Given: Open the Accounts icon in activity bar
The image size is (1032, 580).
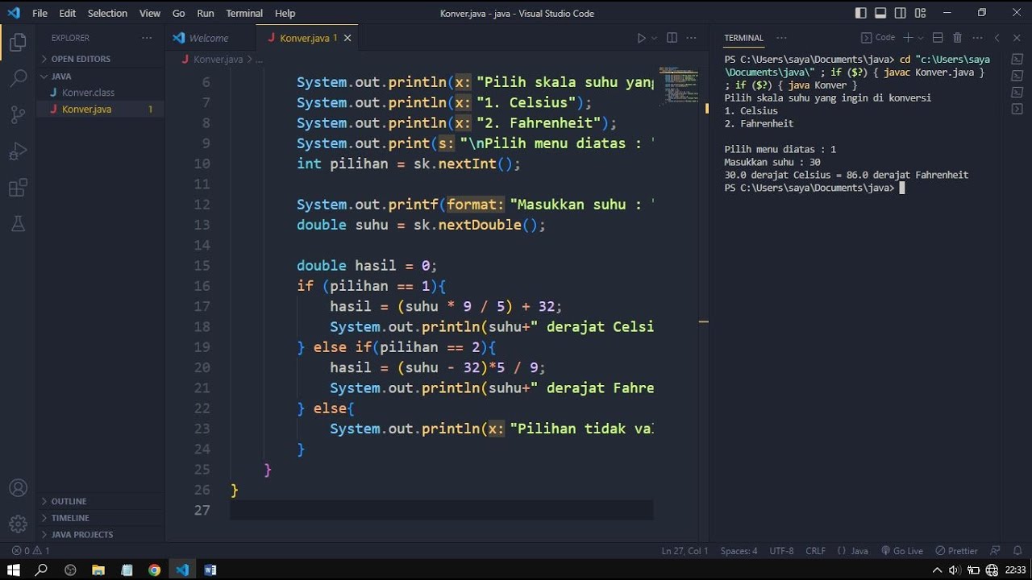Looking at the screenshot, I should tap(18, 488).
